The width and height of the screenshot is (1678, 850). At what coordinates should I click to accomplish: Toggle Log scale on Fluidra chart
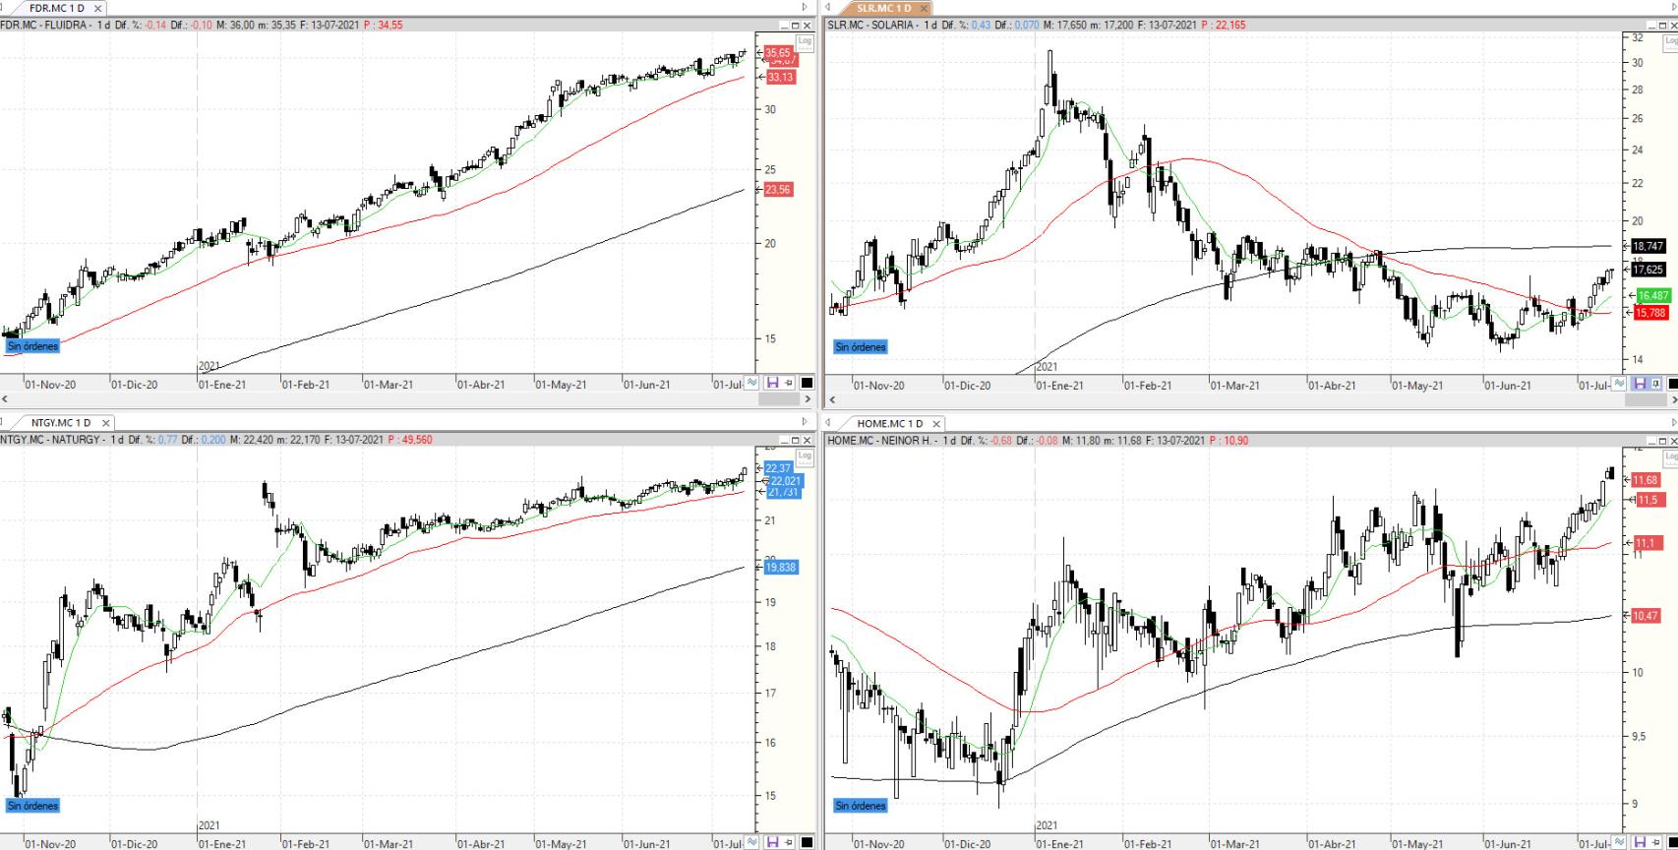tap(805, 40)
